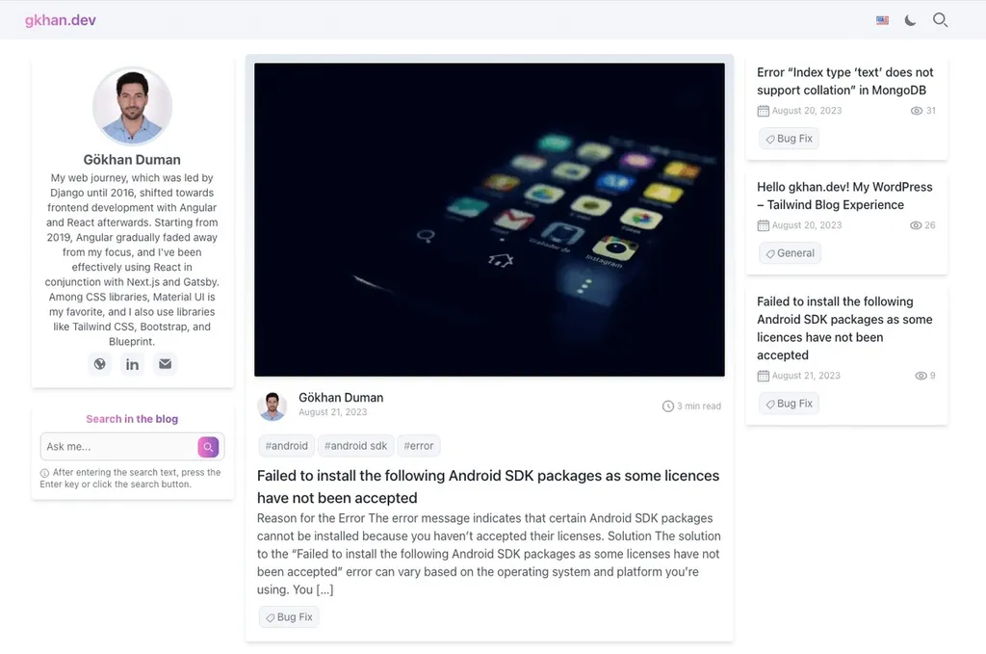The width and height of the screenshot is (986, 654).
Task: Submit search with pink magnifier button
Action: 208,447
